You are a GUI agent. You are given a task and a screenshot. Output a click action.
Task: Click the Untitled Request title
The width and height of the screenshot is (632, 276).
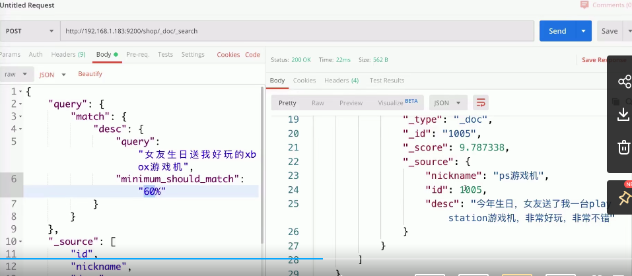click(27, 5)
